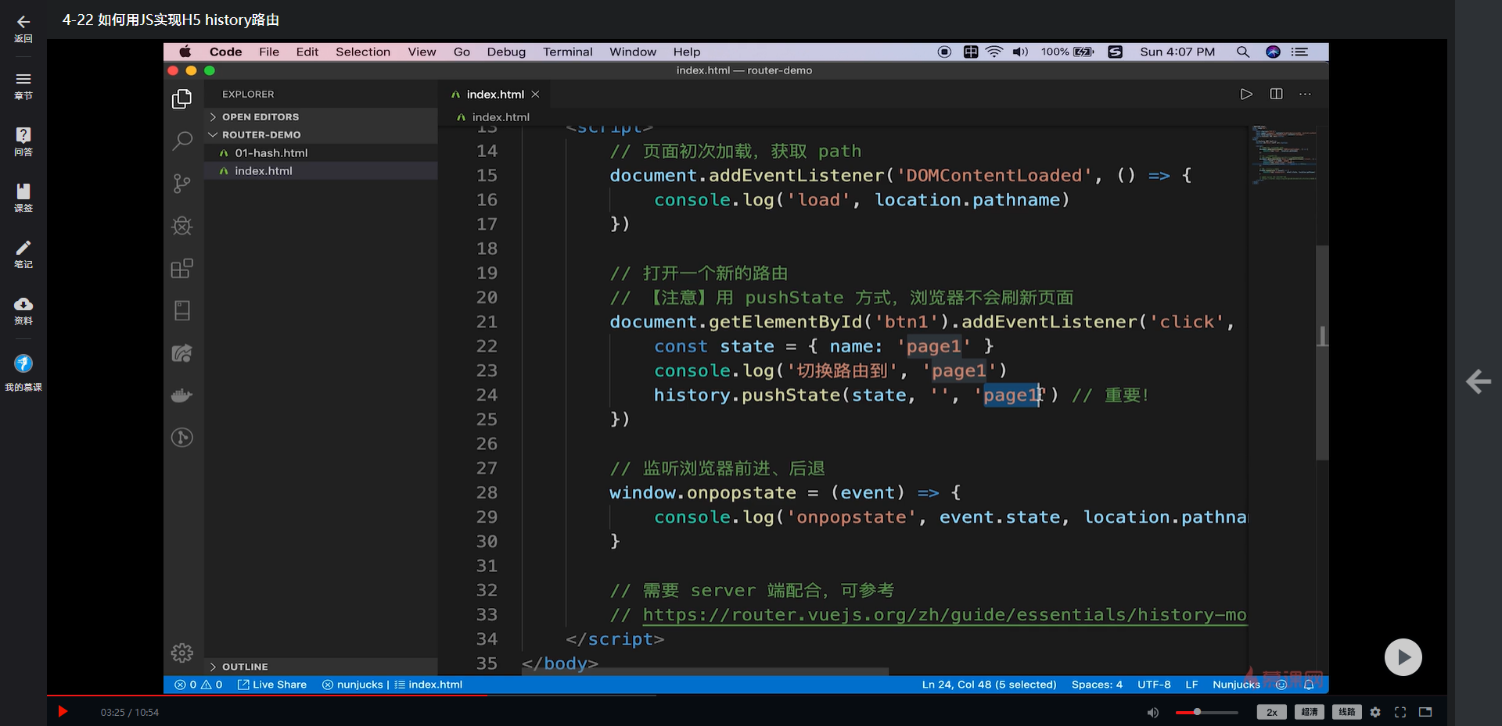1502x726 pixels.
Task: Click the Run triangle icon in editor toolbar
Action: 1246,95
